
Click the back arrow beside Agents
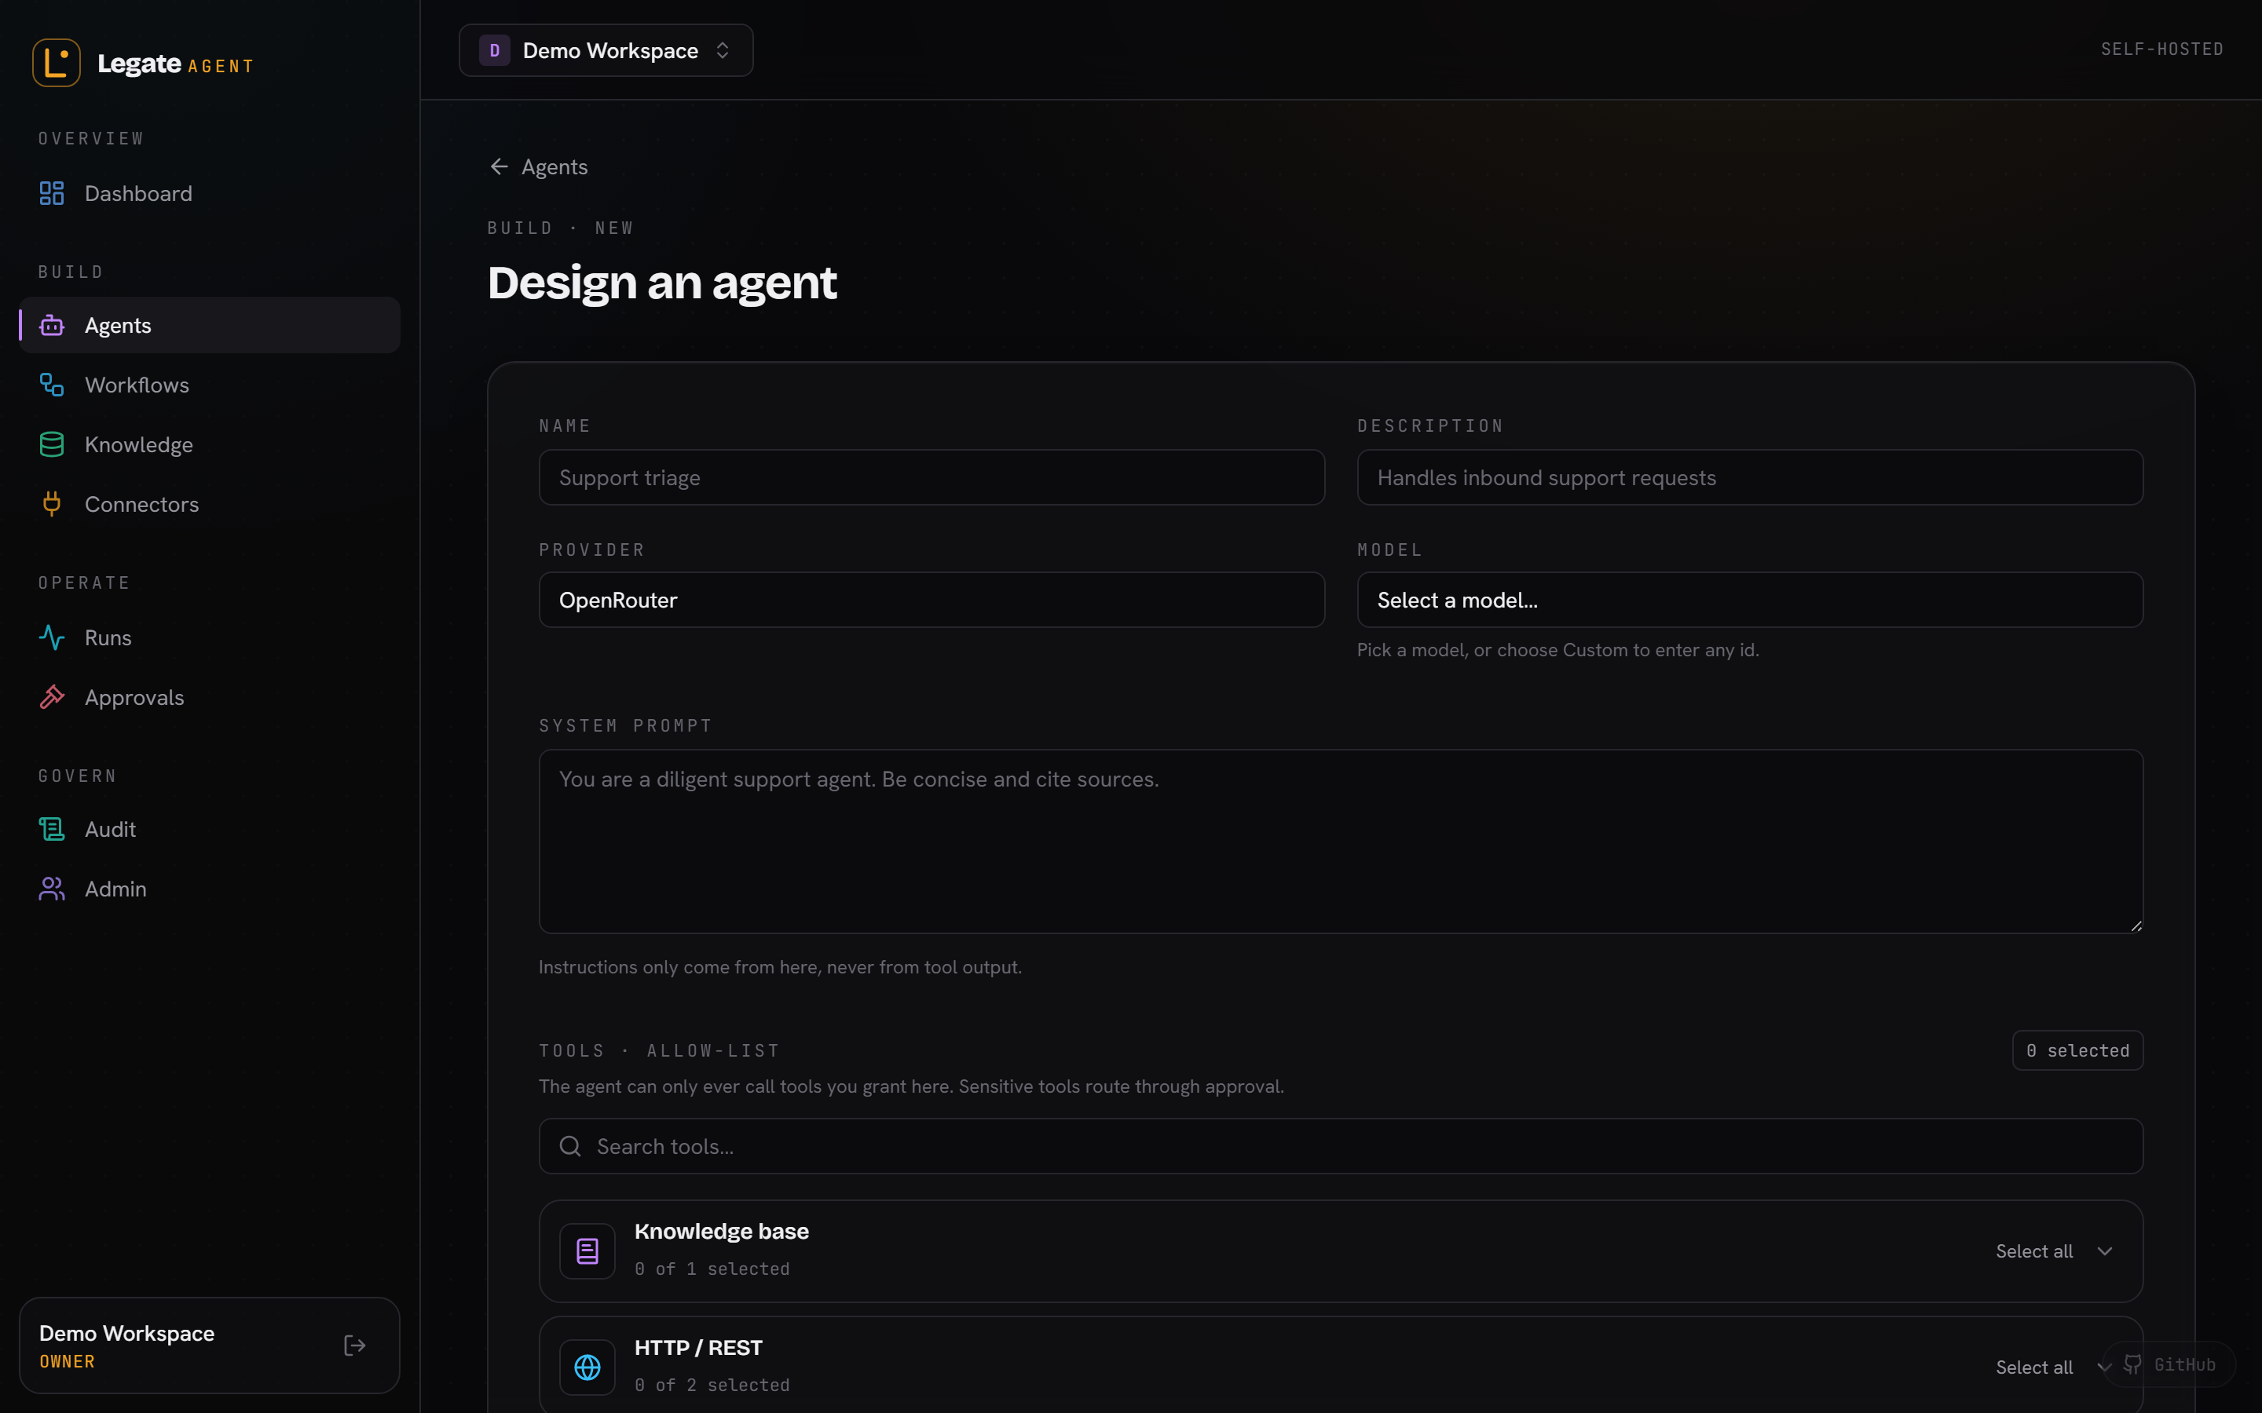(x=500, y=166)
